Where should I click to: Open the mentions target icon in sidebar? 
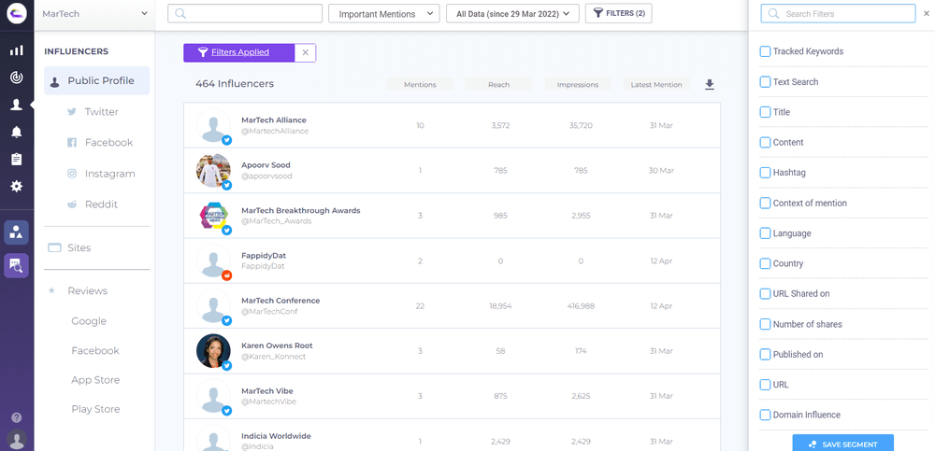coord(17,77)
